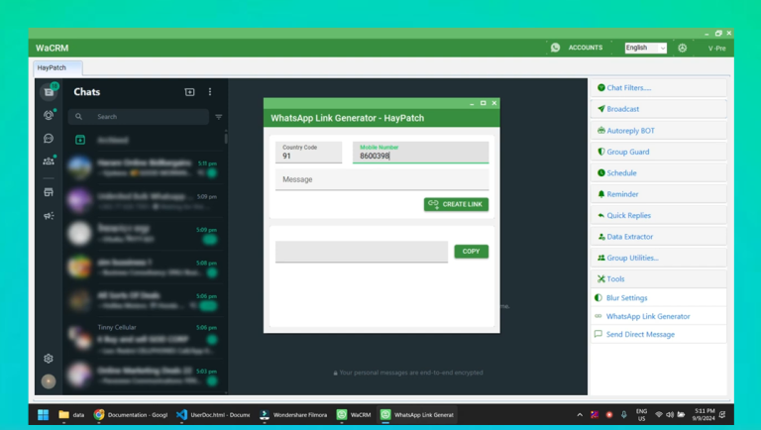761x430 pixels.
Task: Open WhatsApp settings gear icon
Action: pos(49,359)
